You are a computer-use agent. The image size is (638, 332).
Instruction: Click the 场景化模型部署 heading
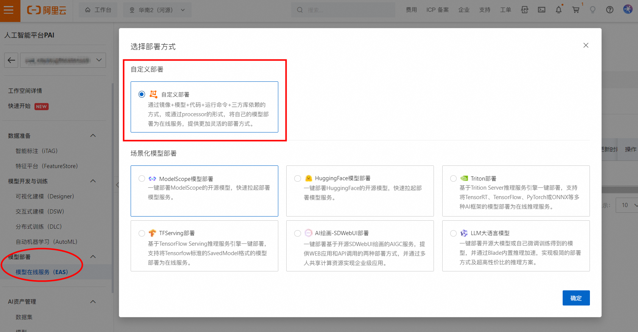pos(153,153)
